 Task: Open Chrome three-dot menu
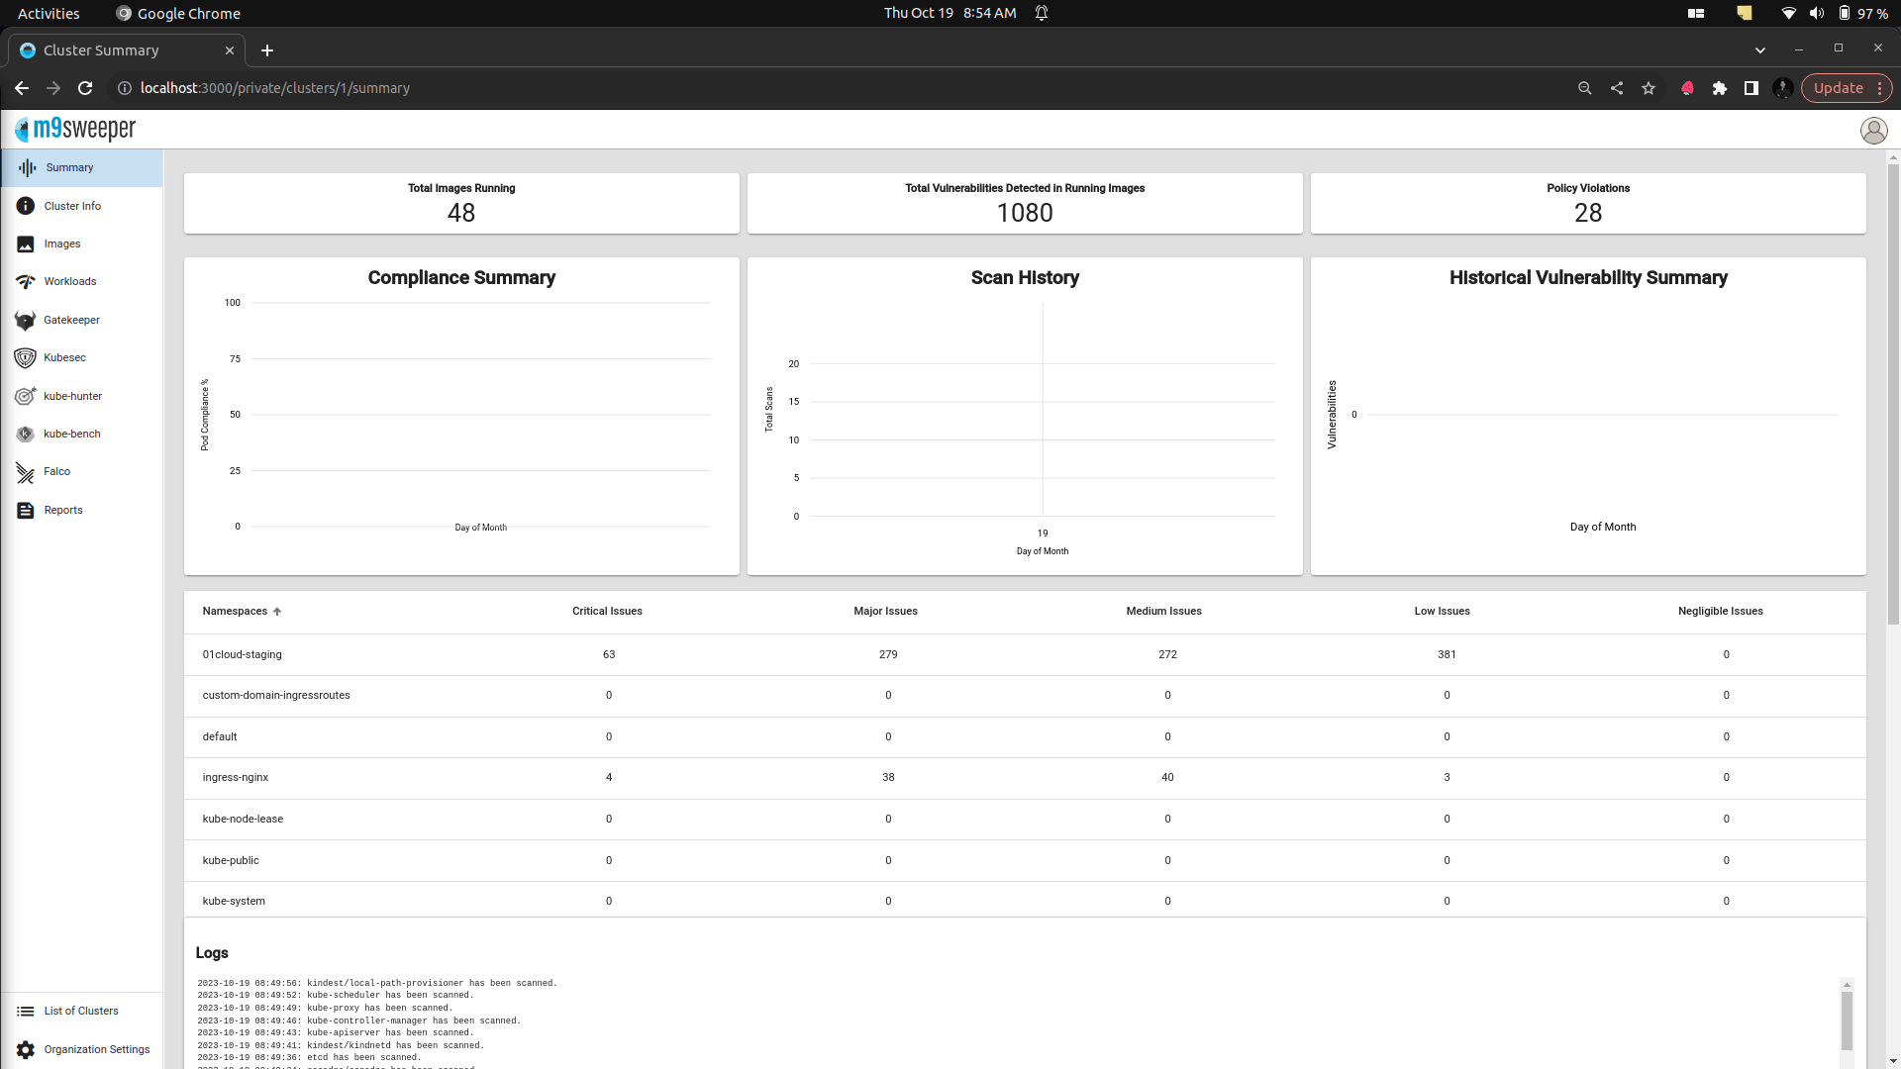(x=1879, y=88)
